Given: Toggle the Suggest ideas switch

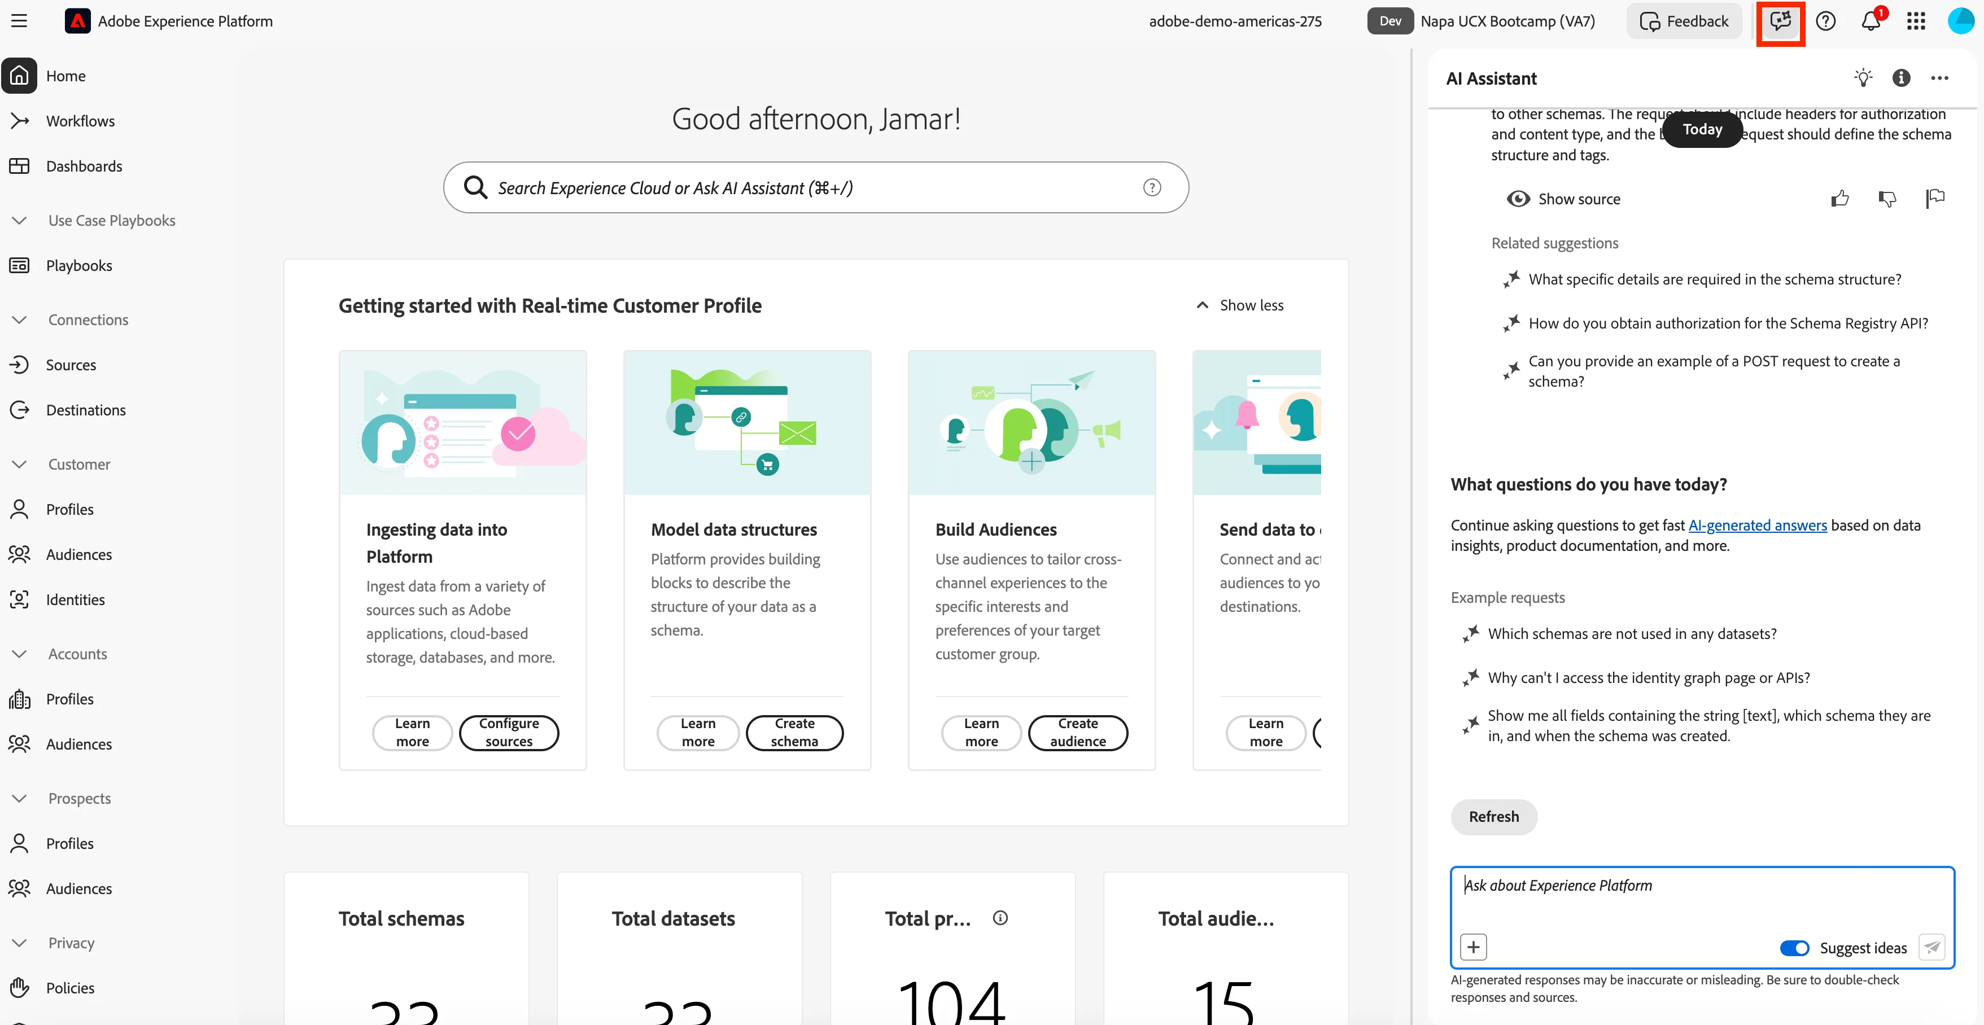Looking at the screenshot, I should pos(1794,948).
